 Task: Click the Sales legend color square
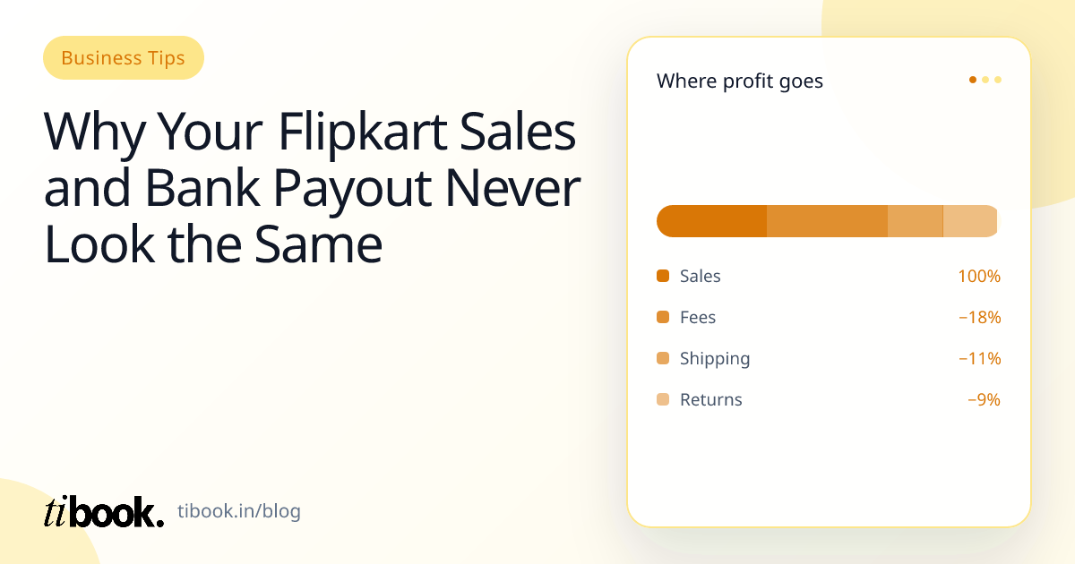[663, 276]
